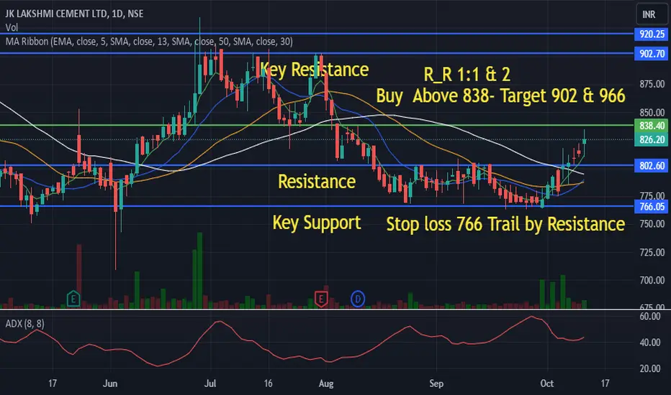Click the 60.00 ADX scale value
671x395 pixels.
point(650,317)
